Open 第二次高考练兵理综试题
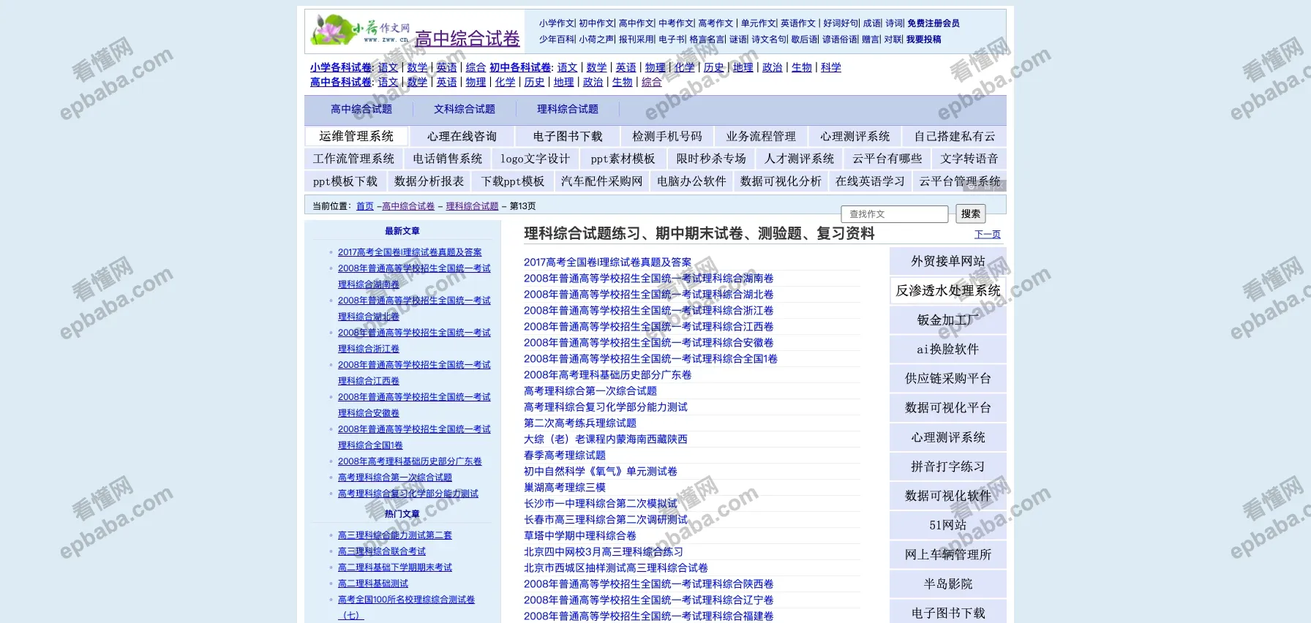Image resolution: width=1311 pixels, height=623 pixels. [x=580, y=423]
